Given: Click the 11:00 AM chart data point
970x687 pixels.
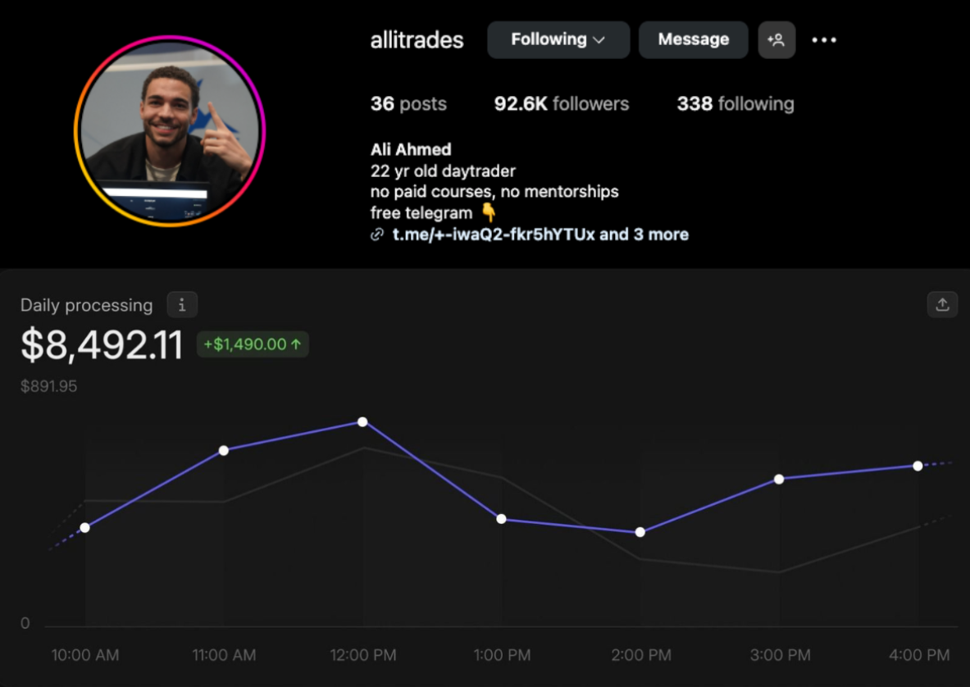Looking at the screenshot, I should point(224,450).
